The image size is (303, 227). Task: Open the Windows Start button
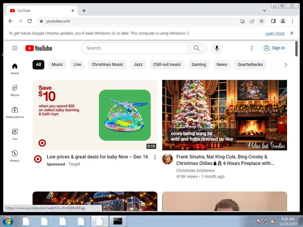click(x=8, y=221)
